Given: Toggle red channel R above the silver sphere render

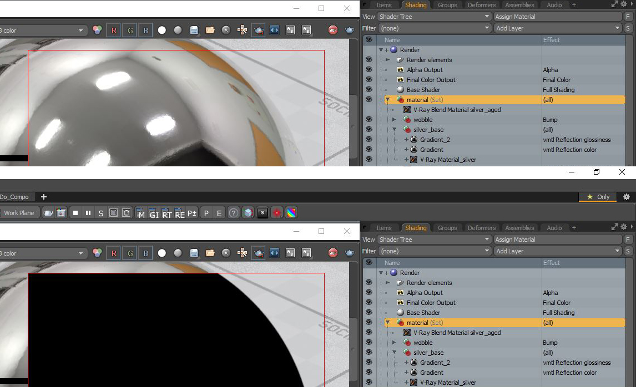Looking at the screenshot, I should pos(114,30).
